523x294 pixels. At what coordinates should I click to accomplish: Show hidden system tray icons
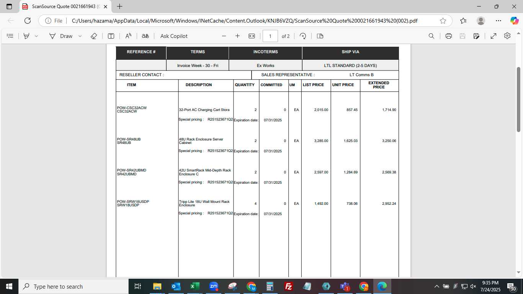click(x=436, y=286)
